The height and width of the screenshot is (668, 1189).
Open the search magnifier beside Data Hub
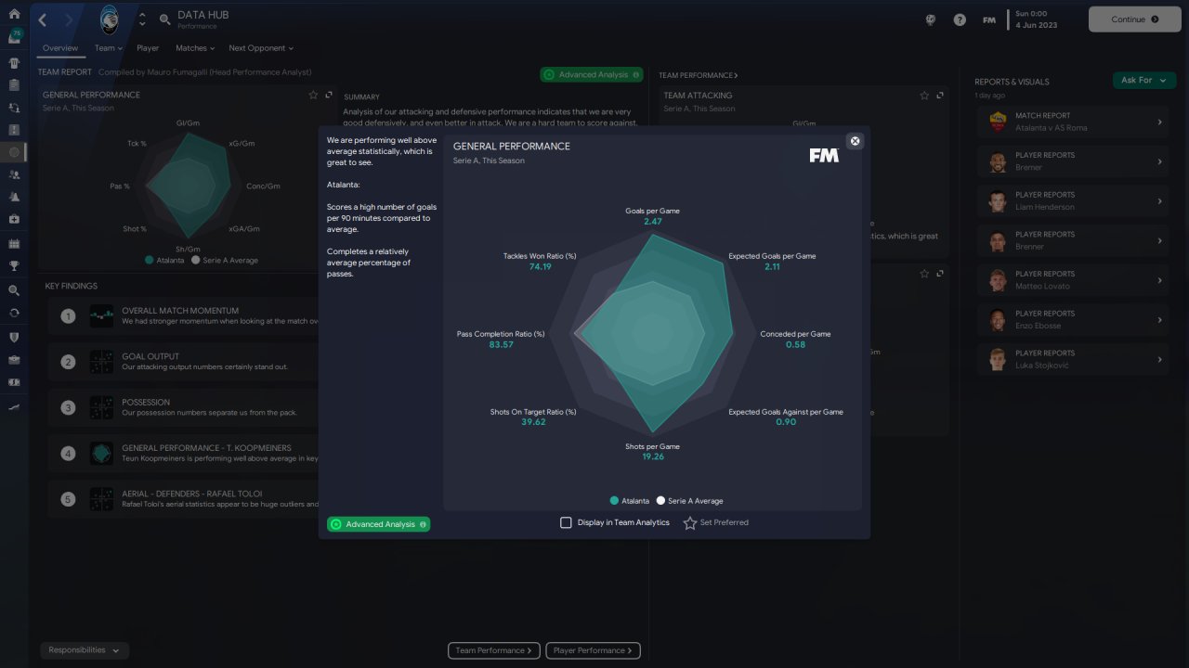coord(164,19)
